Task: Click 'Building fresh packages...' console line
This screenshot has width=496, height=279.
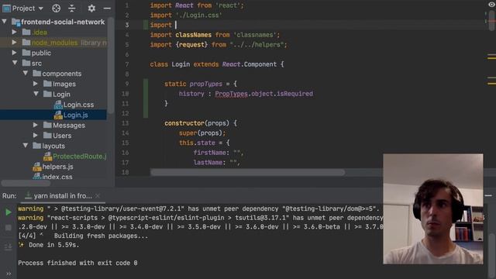Action: click(101, 236)
